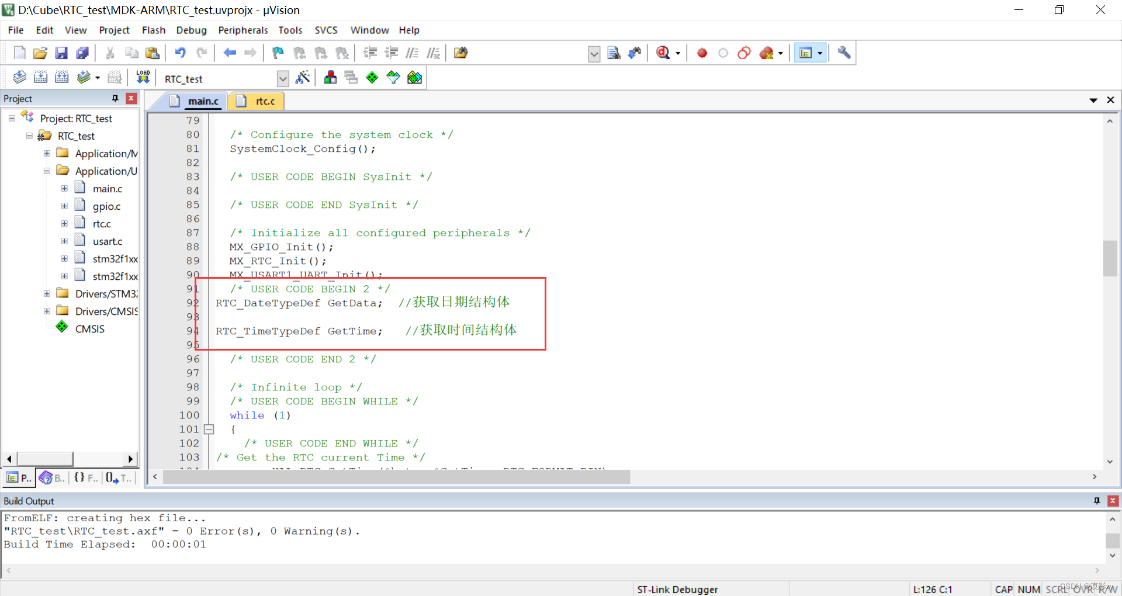Click the New file icon
This screenshot has width=1122, height=596.
19,53
